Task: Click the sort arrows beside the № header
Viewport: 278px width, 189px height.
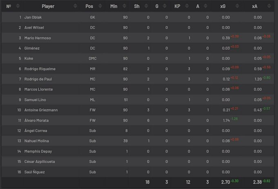Action: pyautogui.click(x=19, y=6)
